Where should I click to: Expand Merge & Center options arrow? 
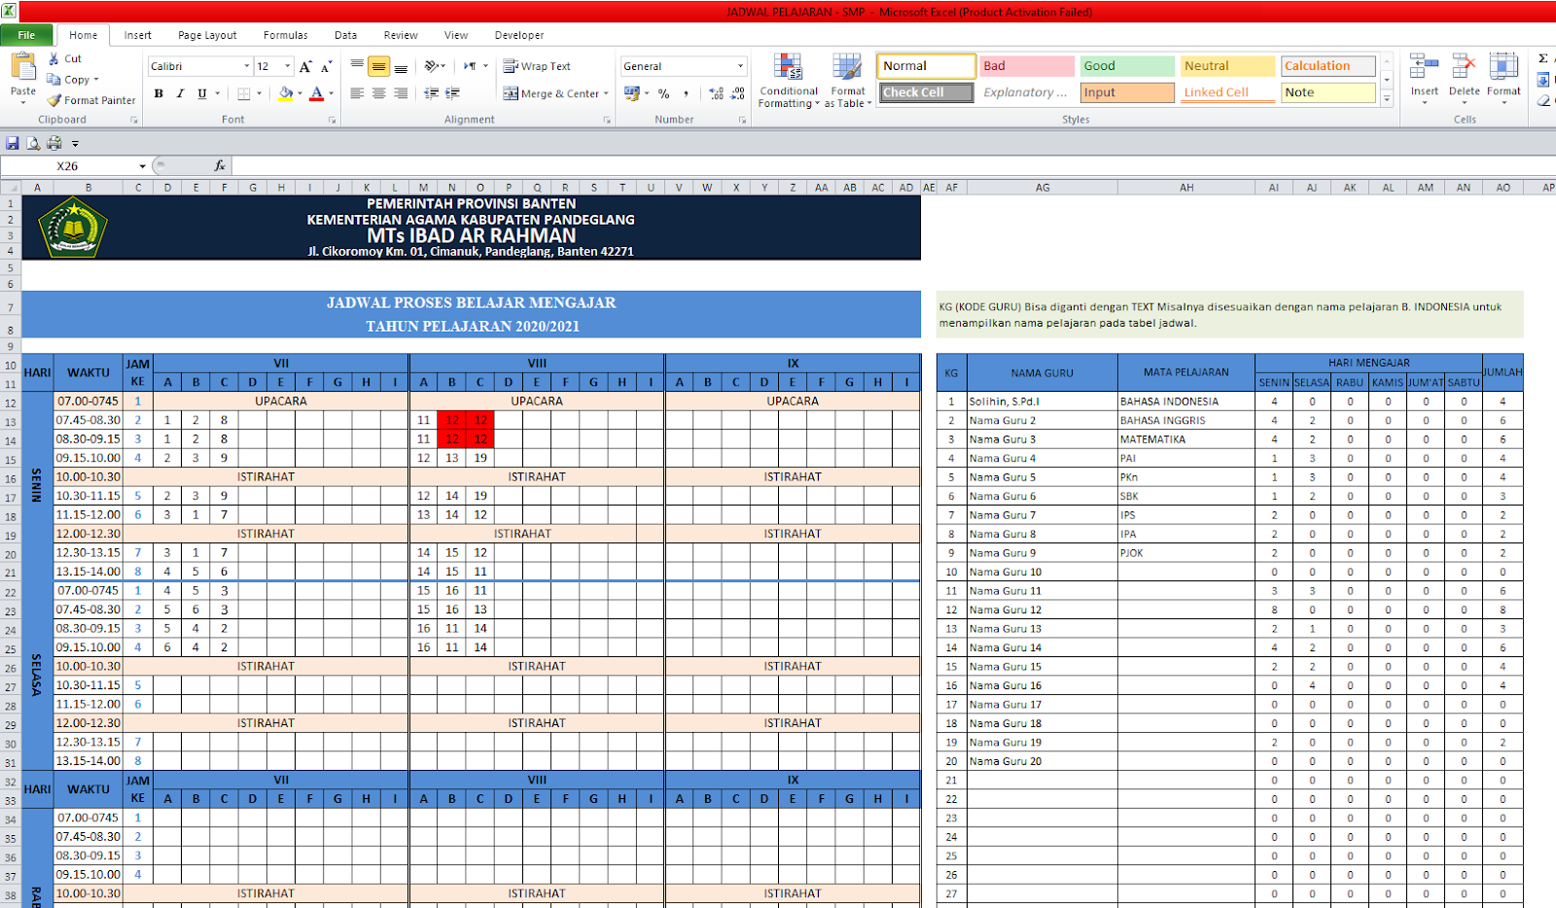[606, 93]
